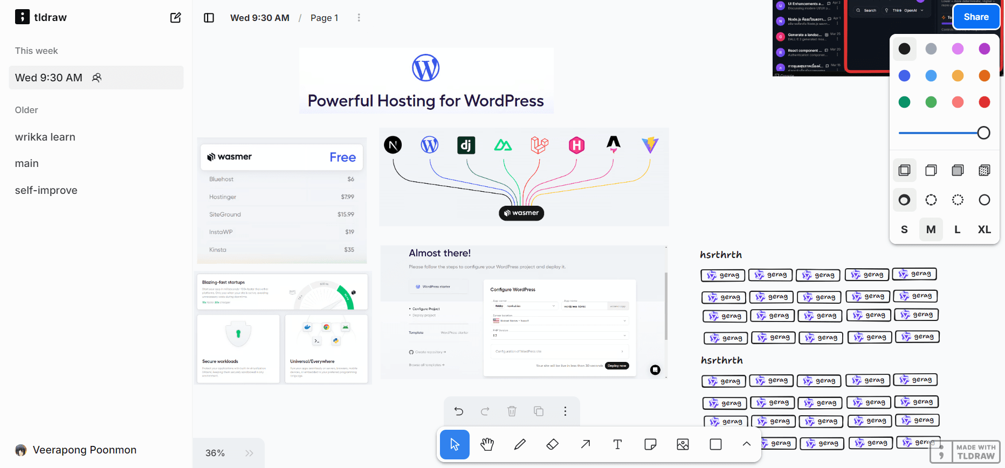Screen dimensions: 1005x468
Task: Choose the None fill style
Action: 904,171
